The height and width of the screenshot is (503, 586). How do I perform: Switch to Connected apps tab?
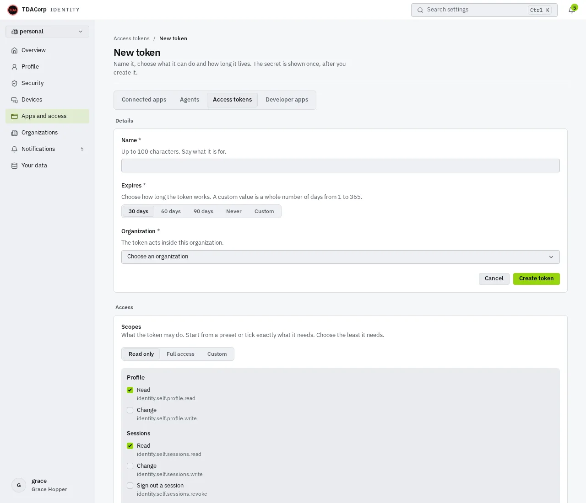(x=144, y=100)
